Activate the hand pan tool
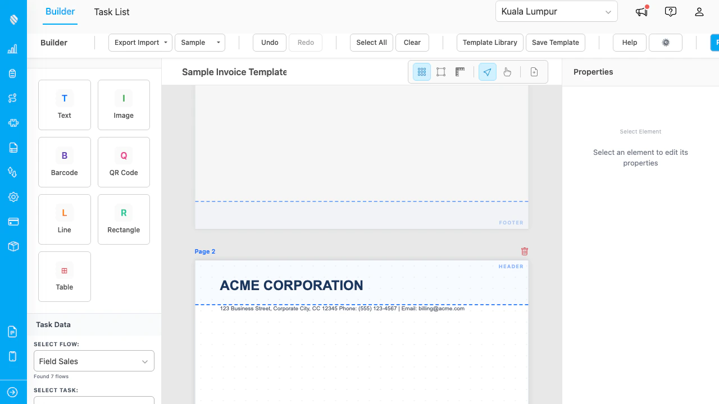This screenshot has height=404, width=719. [x=507, y=72]
